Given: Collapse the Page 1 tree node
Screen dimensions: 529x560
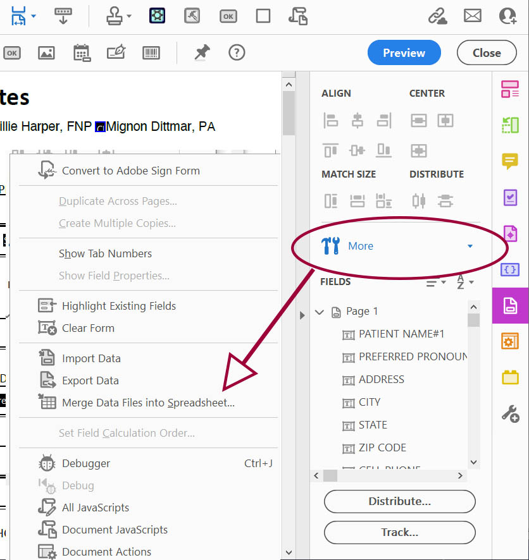Looking at the screenshot, I should click(x=320, y=312).
